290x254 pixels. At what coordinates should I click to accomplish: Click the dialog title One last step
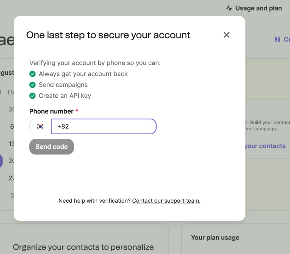[x=108, y=35]
